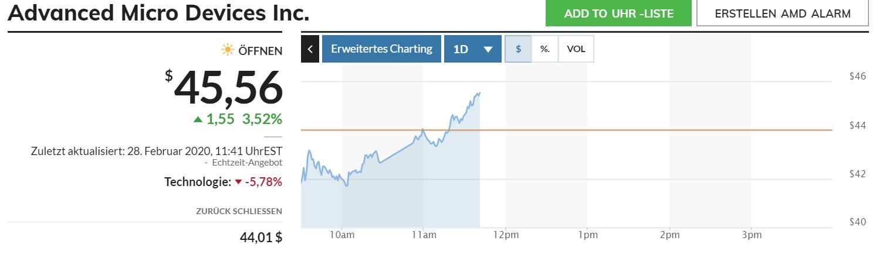Click the 45,56 current price value

[x=229, y=89]
